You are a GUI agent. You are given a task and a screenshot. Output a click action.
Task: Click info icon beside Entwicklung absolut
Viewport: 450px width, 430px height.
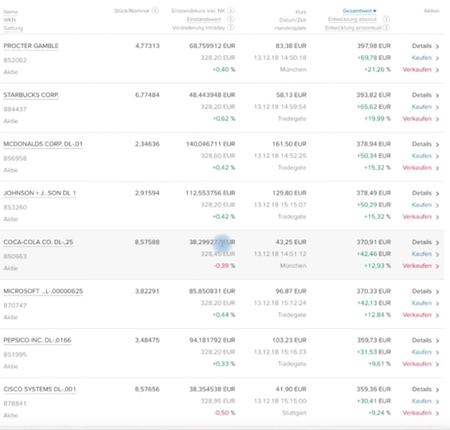(386, 19)
